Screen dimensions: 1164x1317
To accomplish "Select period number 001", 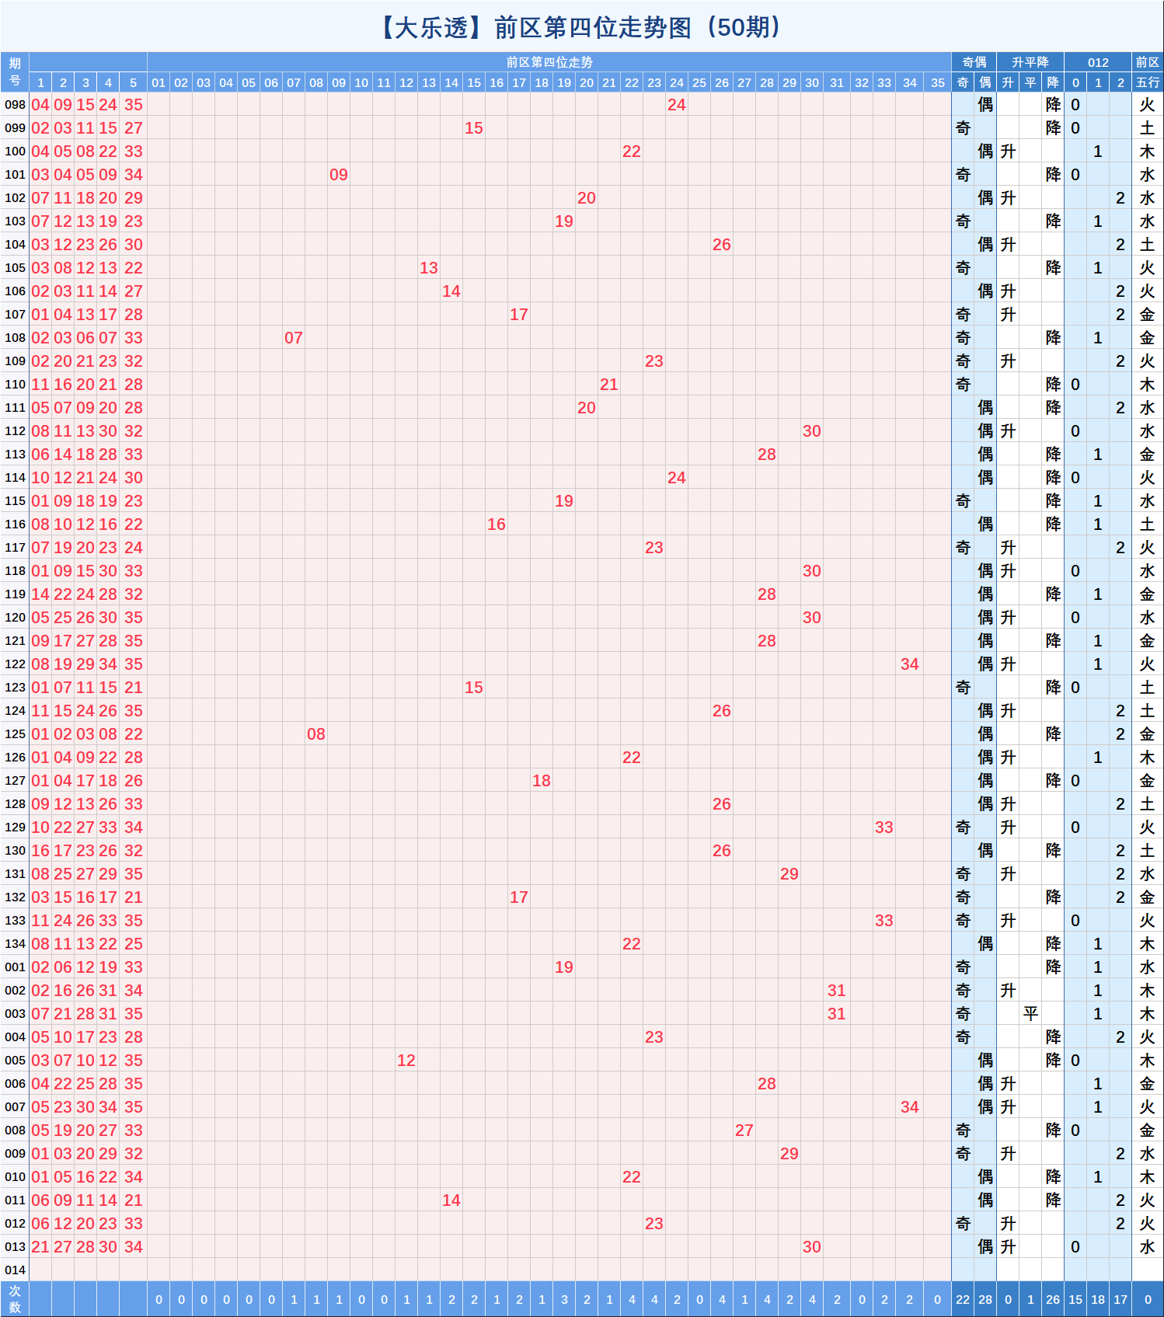I will point(15,967).
